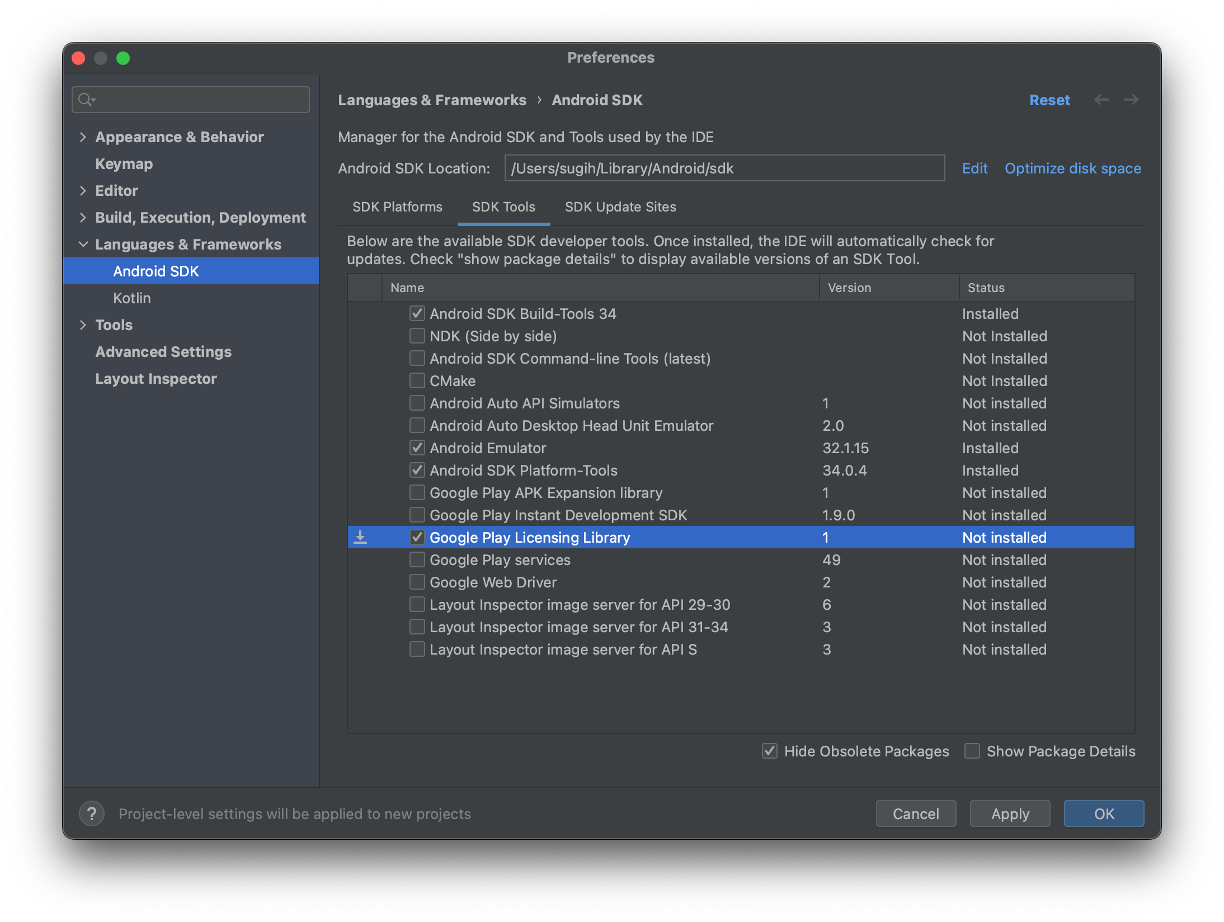Click Optimize disk space link
This screenshot has width=1224, height=922.
(1072, 168)
